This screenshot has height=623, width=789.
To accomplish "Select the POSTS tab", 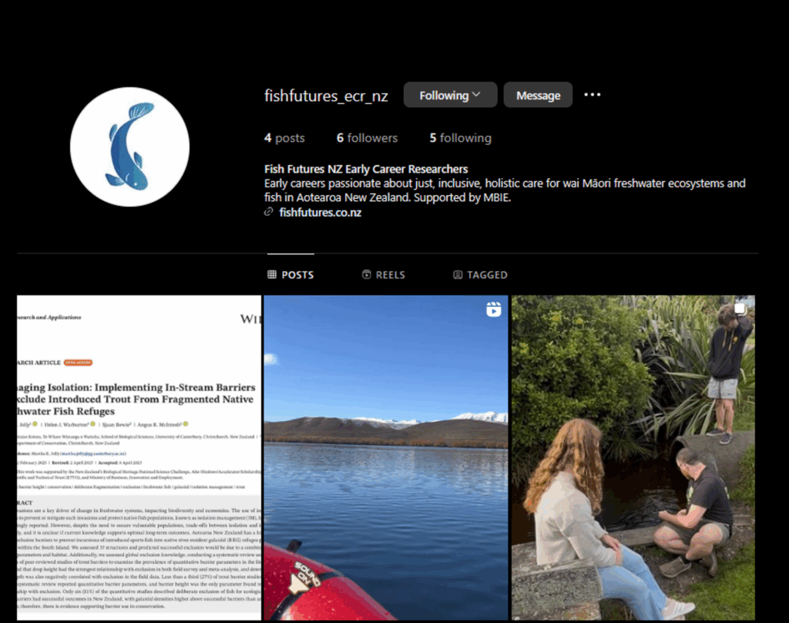I will point(290,274).
